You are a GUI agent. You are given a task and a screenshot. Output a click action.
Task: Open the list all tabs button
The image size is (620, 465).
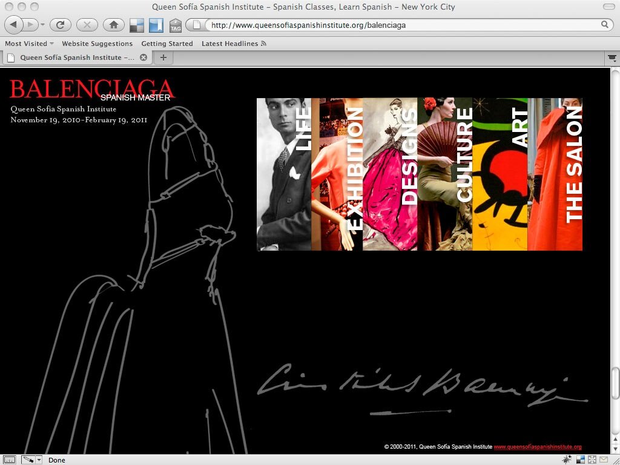pos(612,58)
